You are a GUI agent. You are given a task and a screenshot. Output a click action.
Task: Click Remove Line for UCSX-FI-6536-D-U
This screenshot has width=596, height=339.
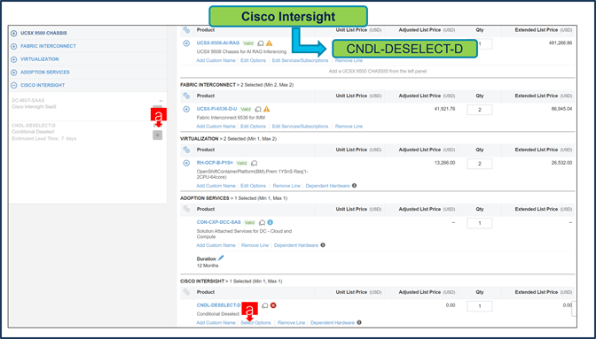(x=349, y=127)
